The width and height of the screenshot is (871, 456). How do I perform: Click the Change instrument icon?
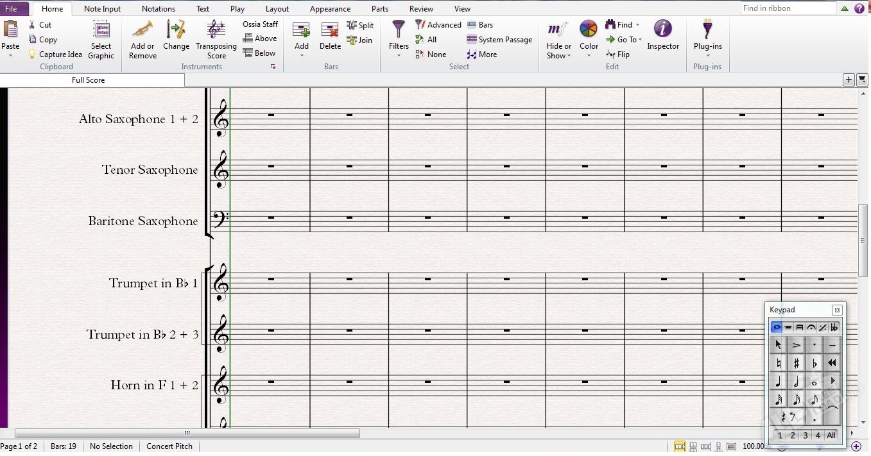click(x=176, y=30)
